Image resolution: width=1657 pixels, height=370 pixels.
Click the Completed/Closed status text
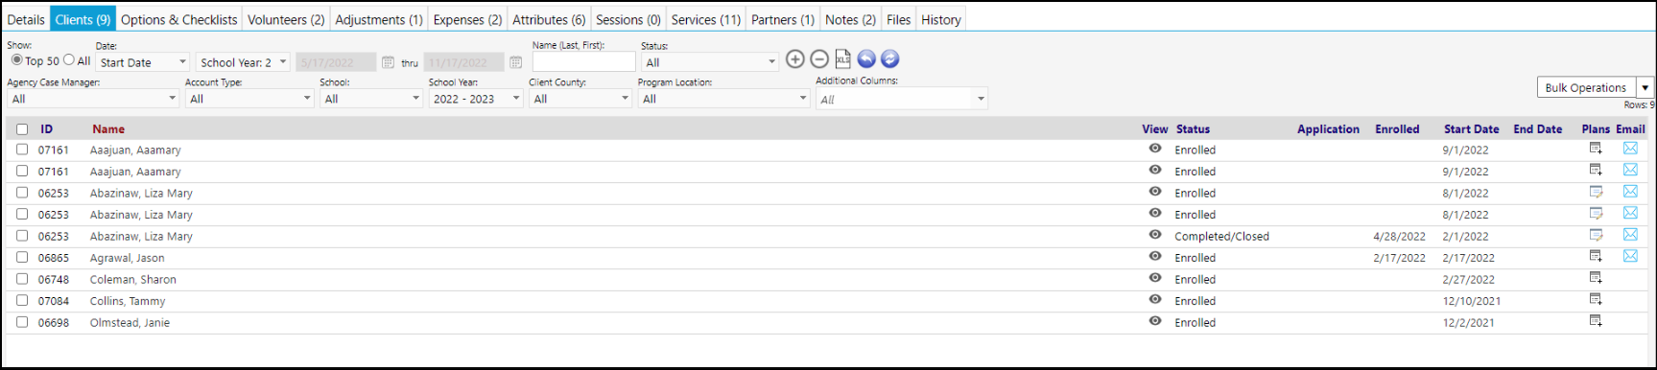pos(1221,237)
